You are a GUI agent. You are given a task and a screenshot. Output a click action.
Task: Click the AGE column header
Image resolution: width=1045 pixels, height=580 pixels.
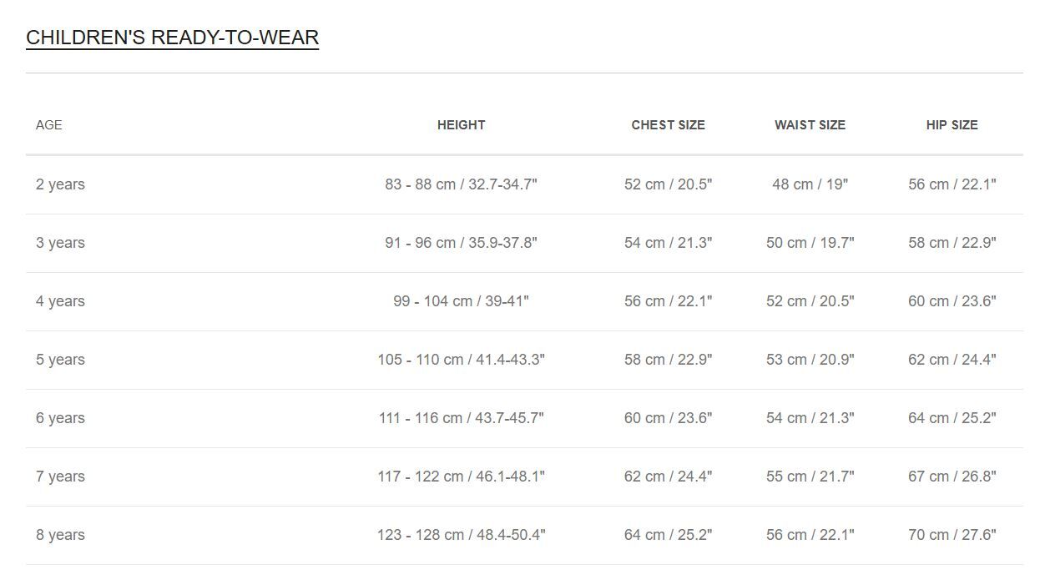click(49, 125)
